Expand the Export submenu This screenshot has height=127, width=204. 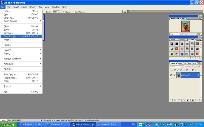tap(22, 53)
